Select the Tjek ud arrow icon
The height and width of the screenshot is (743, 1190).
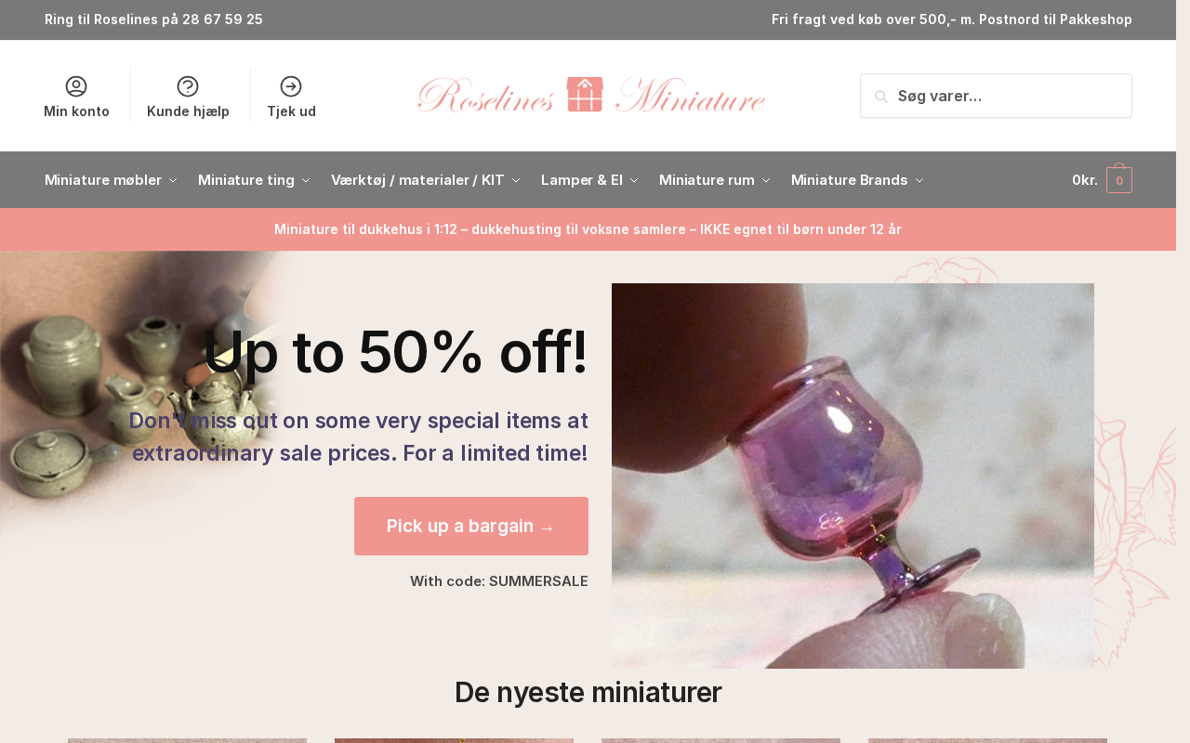click(291, 86)
